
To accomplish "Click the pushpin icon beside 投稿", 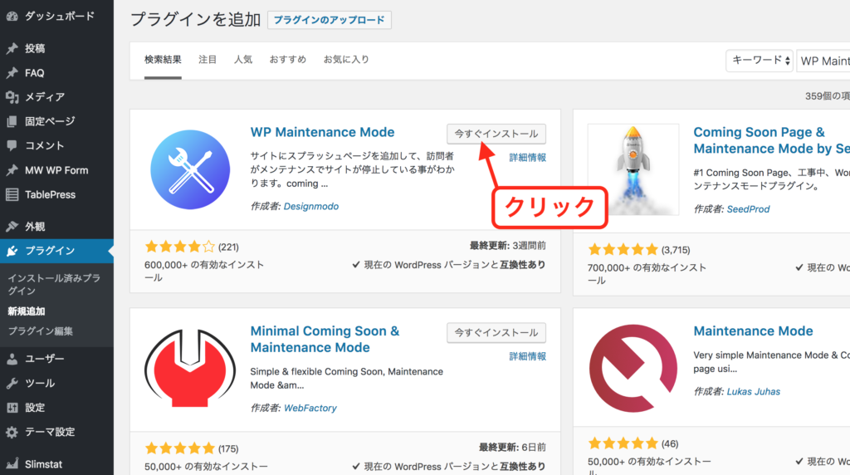I will [12, 48].
